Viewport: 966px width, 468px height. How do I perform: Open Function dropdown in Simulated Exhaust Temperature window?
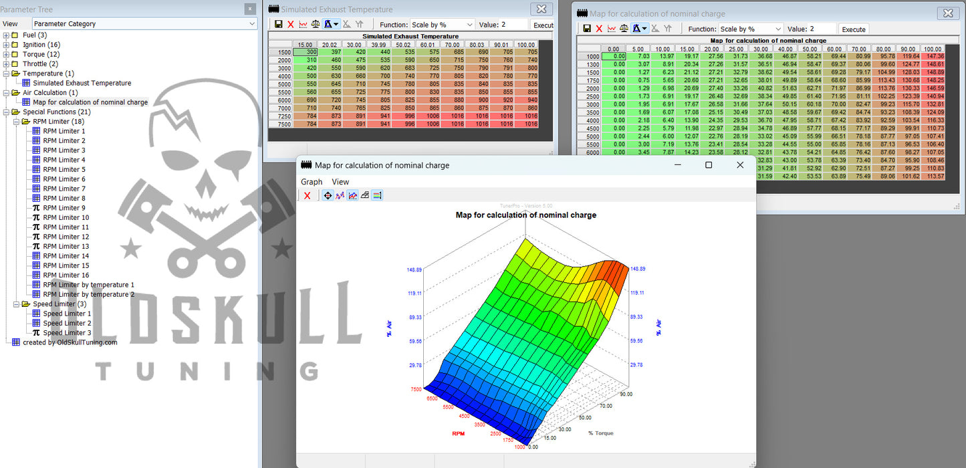[x=442, y=25]
